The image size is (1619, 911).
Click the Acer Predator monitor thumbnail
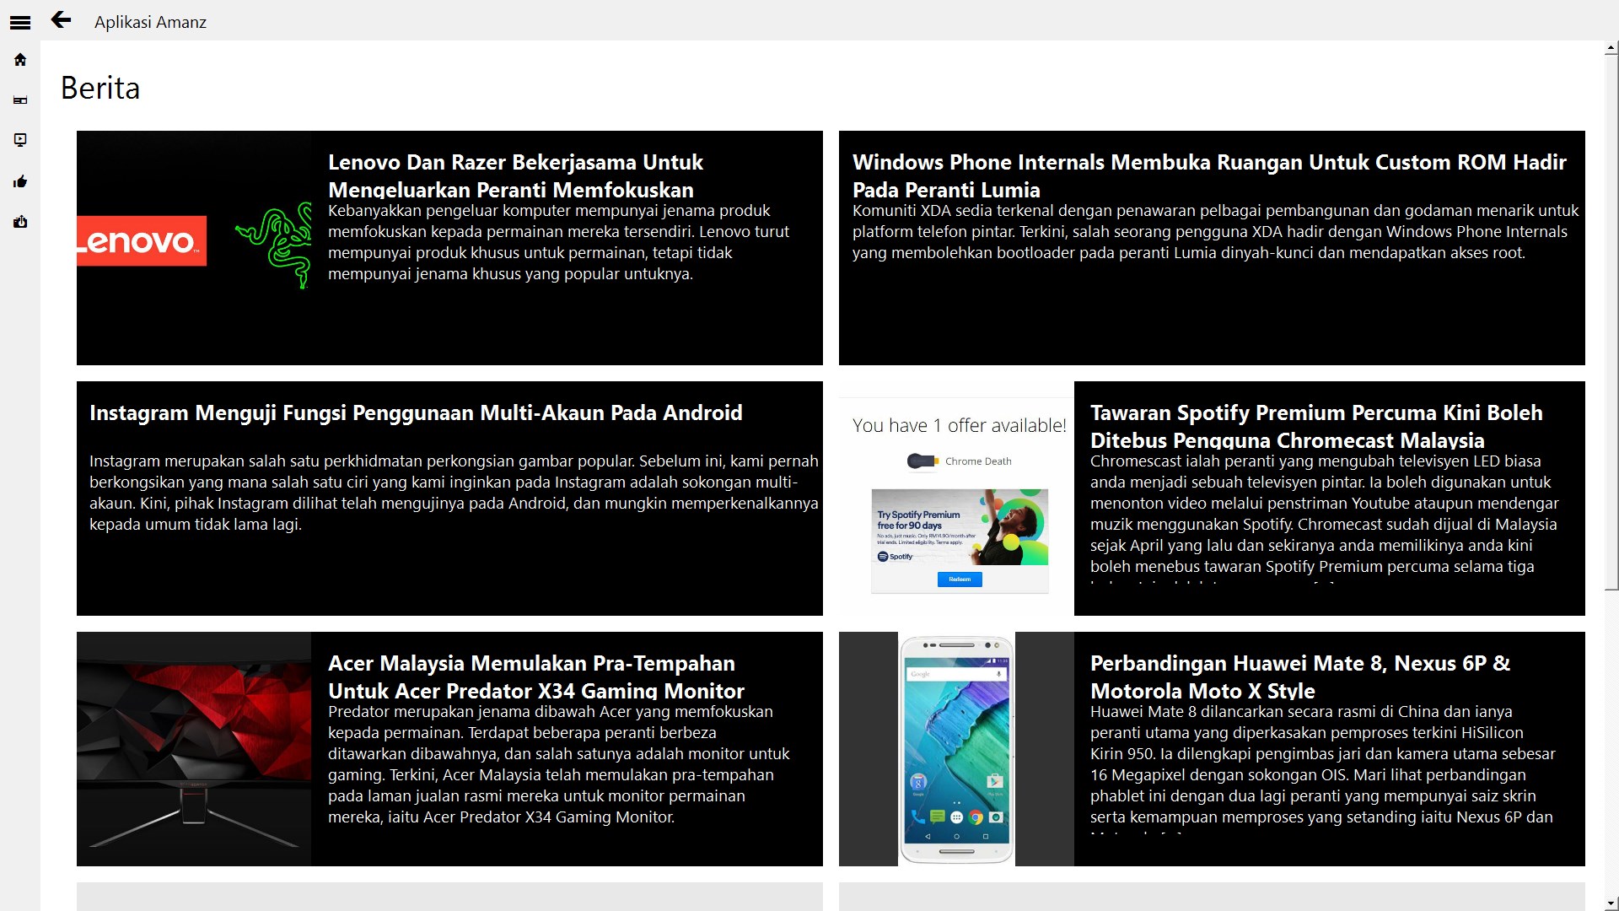[x=194, y=749]
